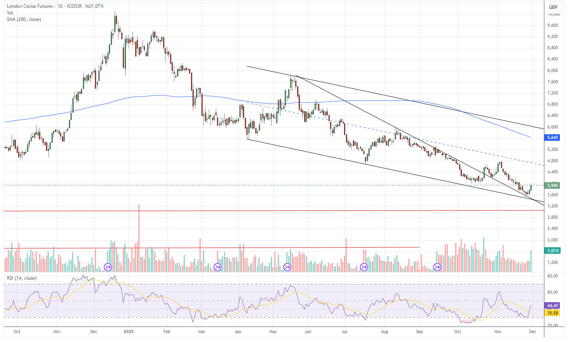The image size is (568, 342).
Task: Click the teal 7.07K volume value label
Action: (553, 250)
